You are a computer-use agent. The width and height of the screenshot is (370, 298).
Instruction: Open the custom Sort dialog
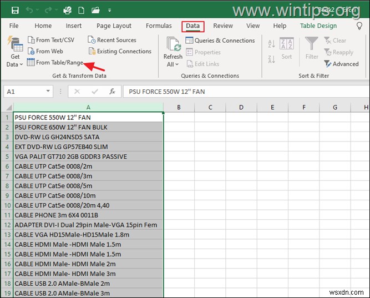(x=286, y=48)
